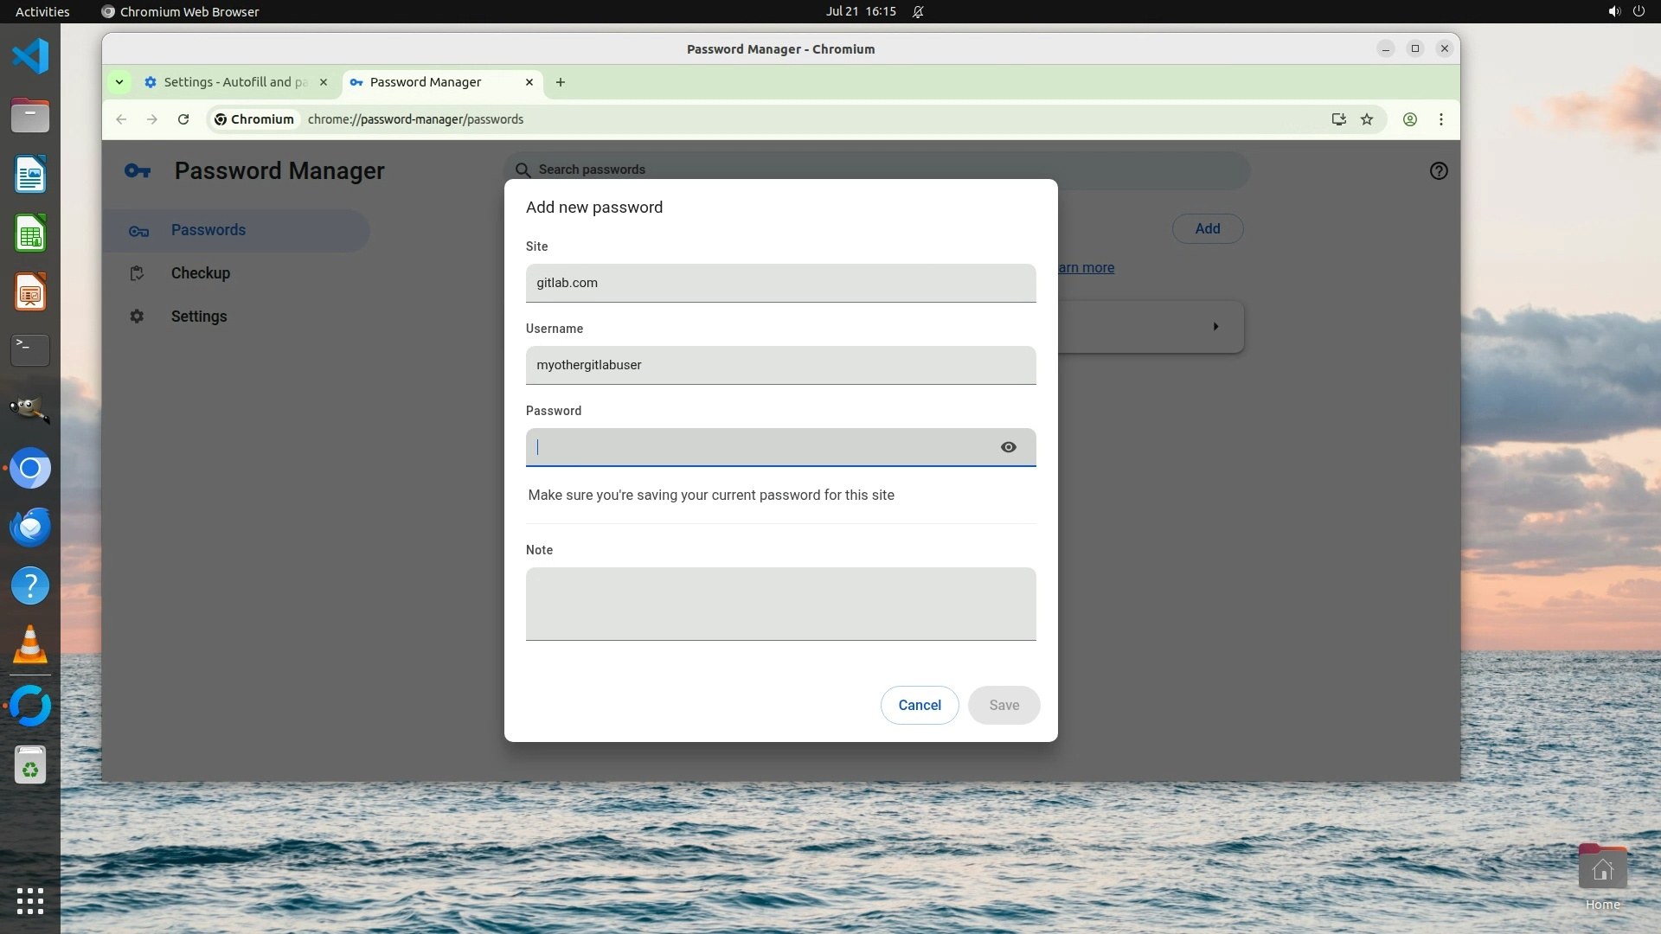This screenshot has width=1661, height=934.
Task: Toggle password visibility eye icon
Action: tap(1008, 447)
